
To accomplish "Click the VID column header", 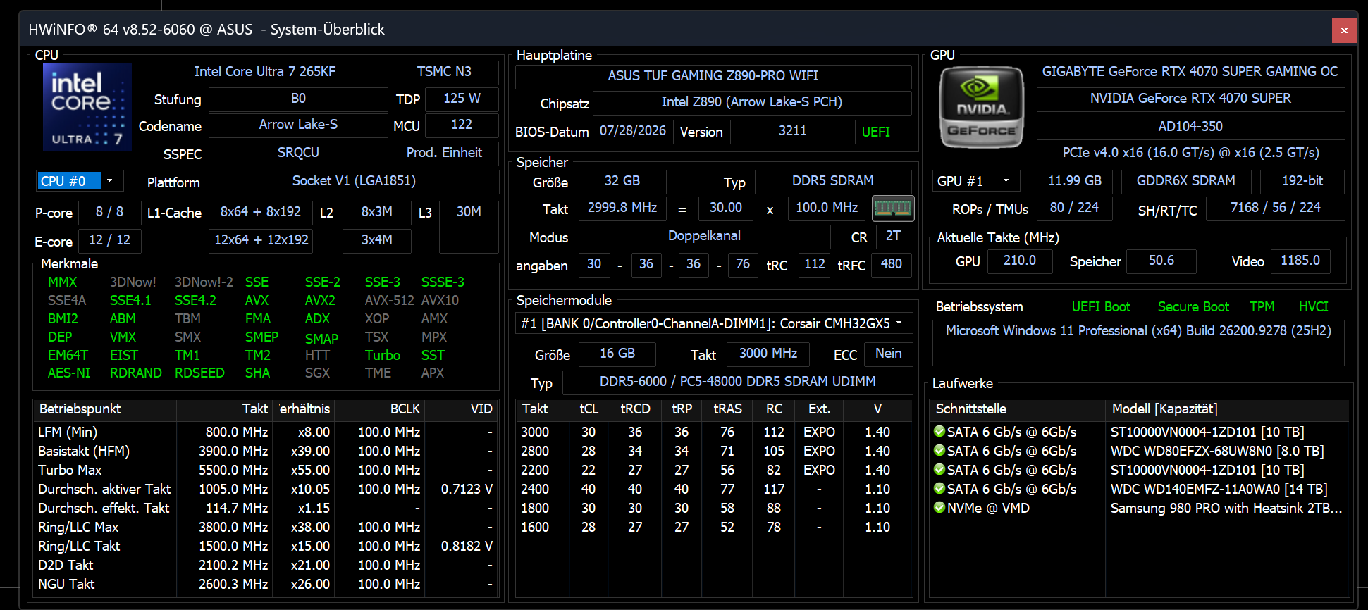I will point(461,409).
